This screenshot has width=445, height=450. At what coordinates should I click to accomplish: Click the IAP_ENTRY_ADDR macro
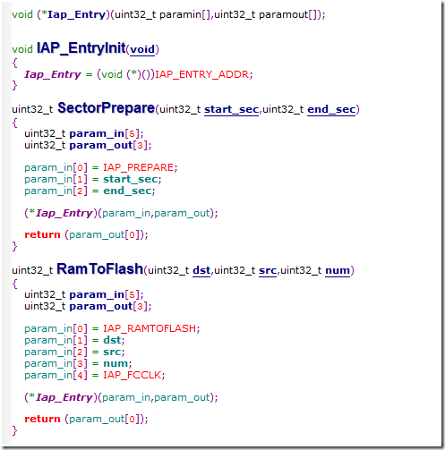pyautogui.click(x=202, y=74)
